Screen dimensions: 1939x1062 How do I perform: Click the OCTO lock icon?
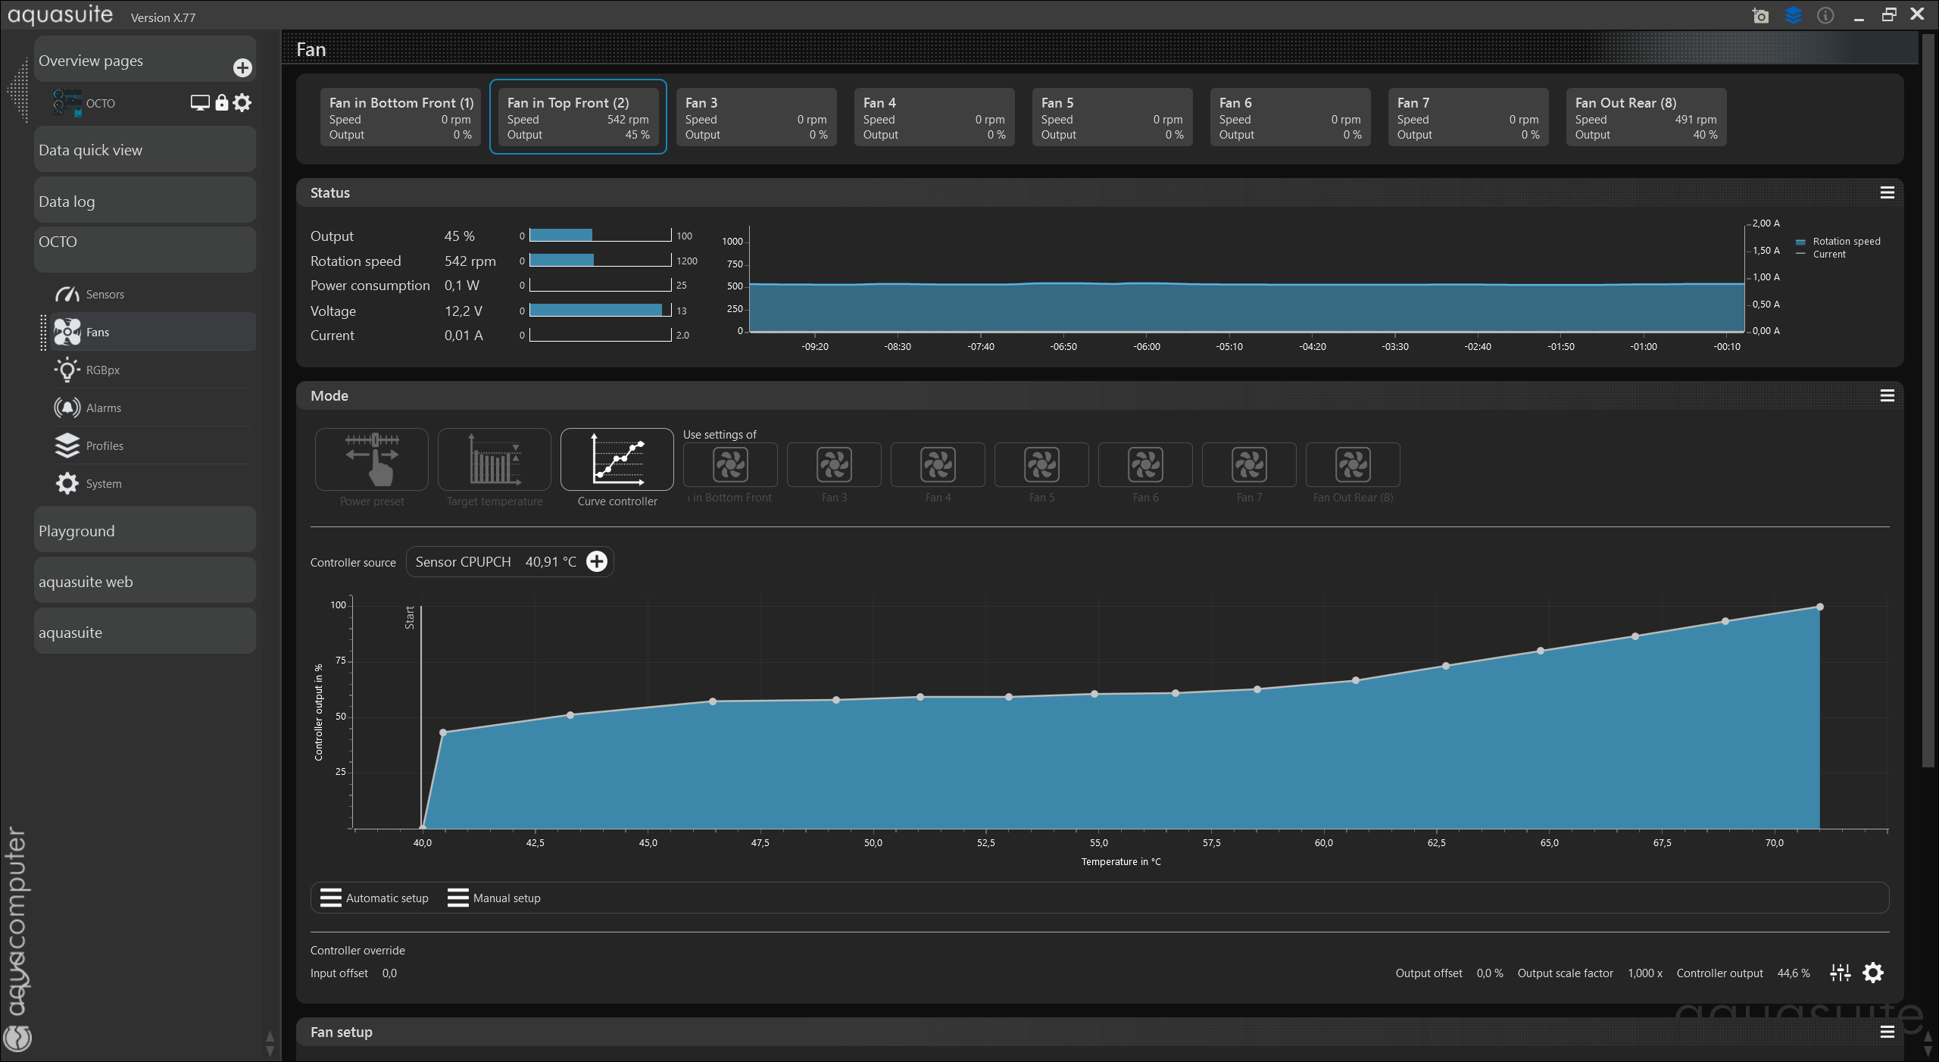click(221, 103)
